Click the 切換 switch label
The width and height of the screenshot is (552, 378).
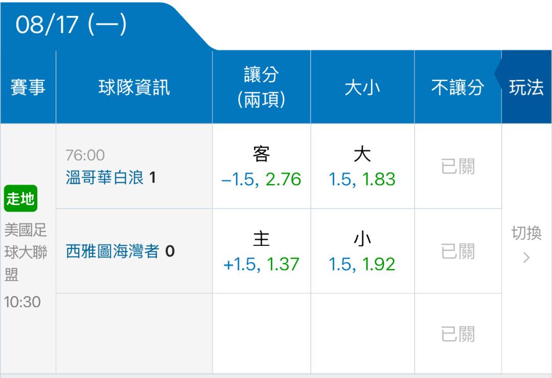[x=526, y=233]
